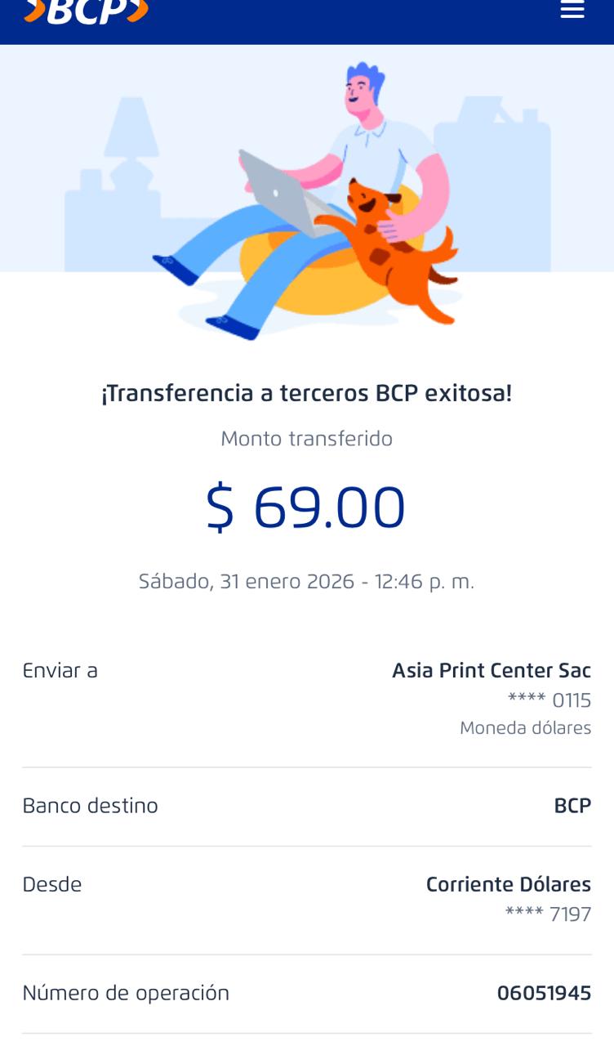The image size is (614, 1046).
Task: Open the hamburger menu
Action: click(572, 10)
